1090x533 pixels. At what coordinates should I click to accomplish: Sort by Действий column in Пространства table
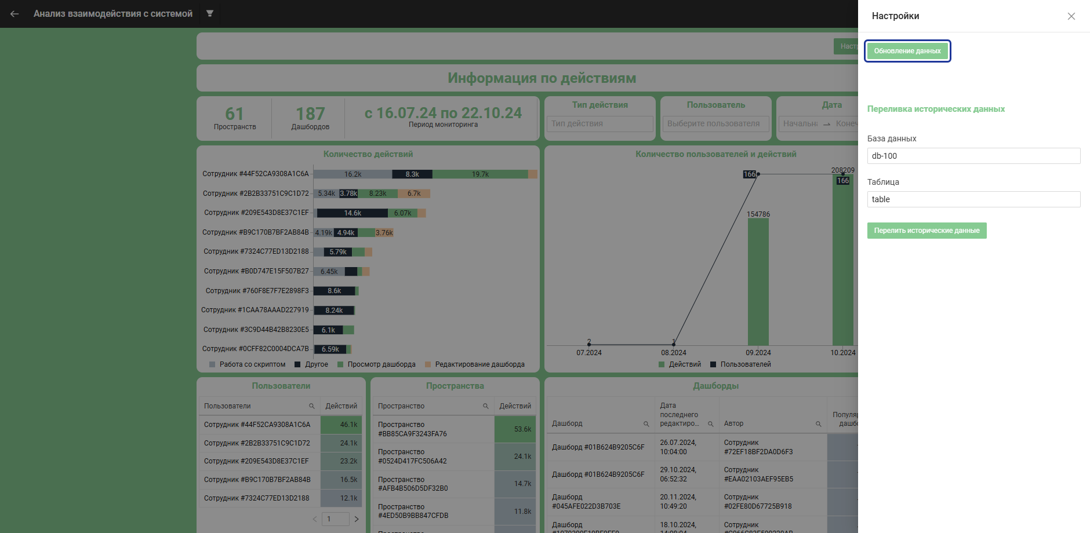pos(515,406)
